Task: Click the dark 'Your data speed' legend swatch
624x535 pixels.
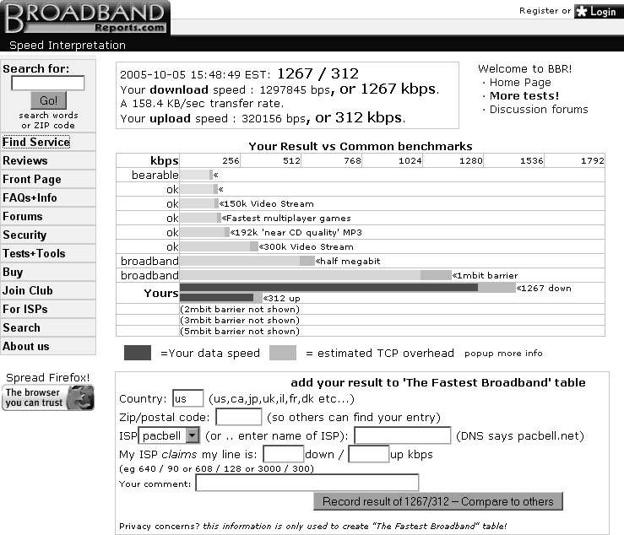Action: point(138,353)
